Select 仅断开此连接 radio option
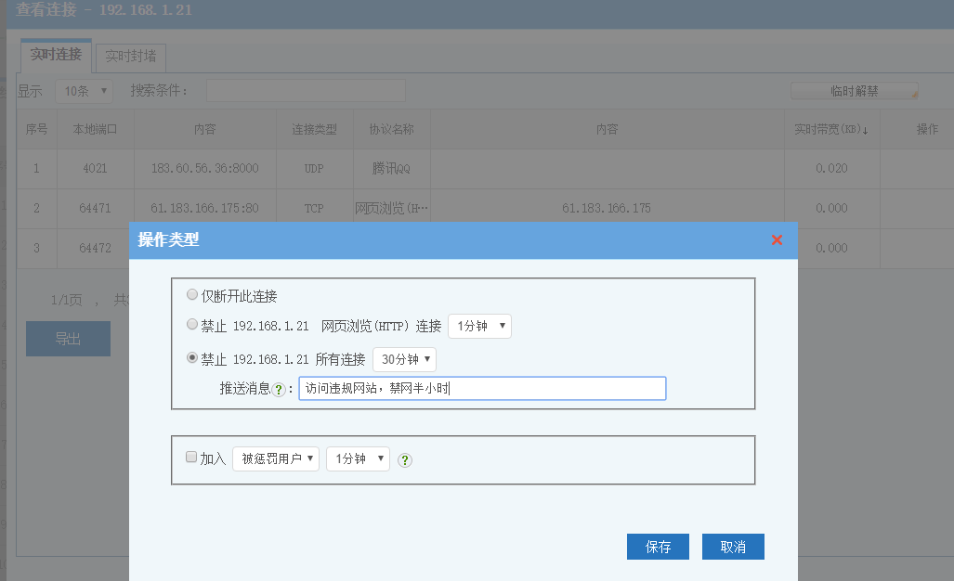Viewport: 954px width, 581px height. [192, 295]
